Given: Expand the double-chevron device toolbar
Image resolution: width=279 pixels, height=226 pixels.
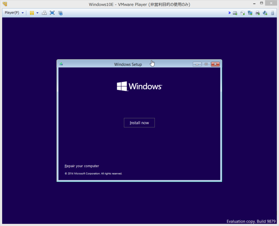Looking at the screenshot, I should click(x=229, y=13).
